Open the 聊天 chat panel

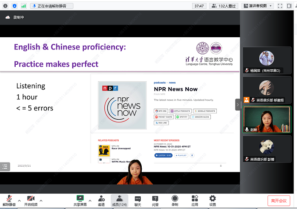click(x=138, y=199)
